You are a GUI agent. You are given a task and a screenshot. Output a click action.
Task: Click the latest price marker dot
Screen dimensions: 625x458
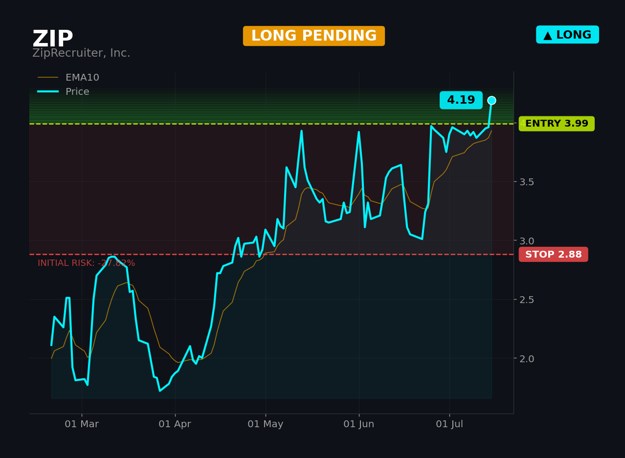coord(491,100)
